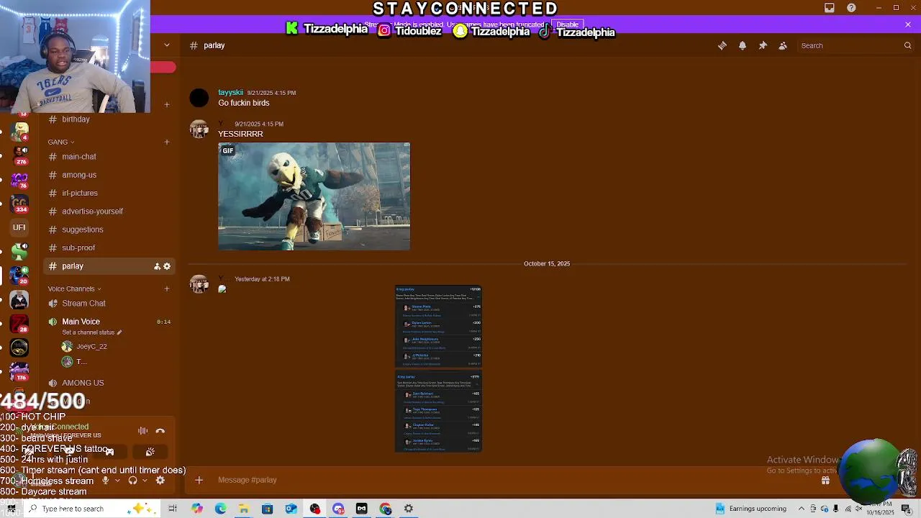Collapse the GANG category
Viewport: 921px width, 518px height.
coord(61,142)
